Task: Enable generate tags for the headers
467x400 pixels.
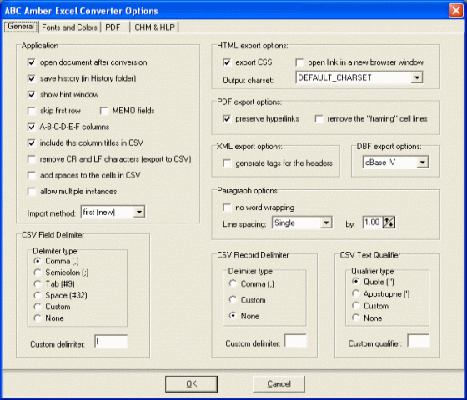Action: coord(227,163)
